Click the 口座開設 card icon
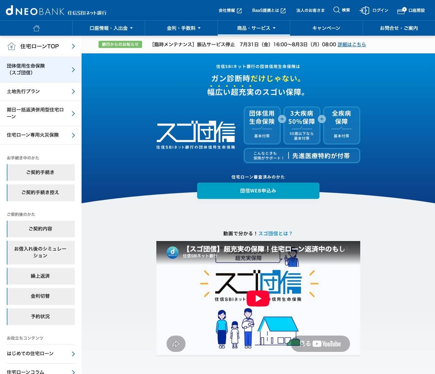Image resolution: width=435 pixels, height=374 pixels. pyautogui.click(x=402, y=11)
